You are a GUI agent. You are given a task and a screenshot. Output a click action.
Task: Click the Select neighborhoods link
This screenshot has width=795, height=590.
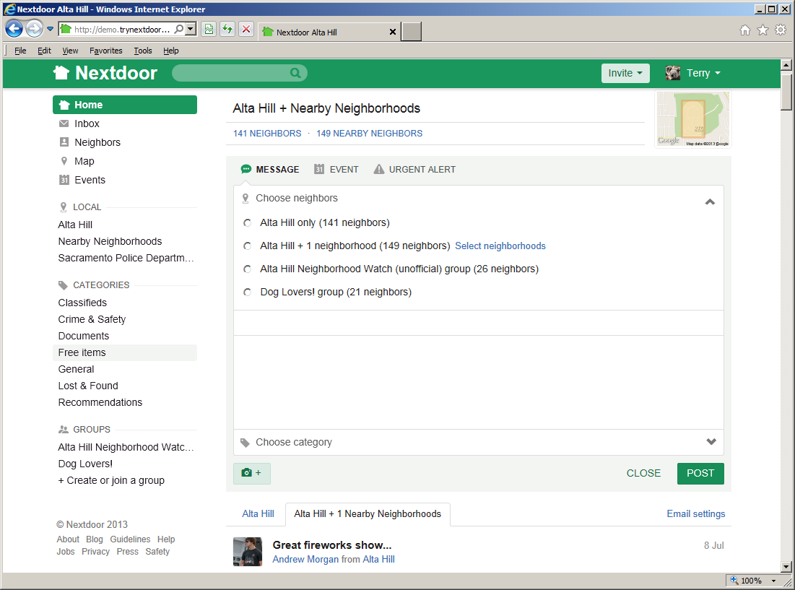point(500,246)
